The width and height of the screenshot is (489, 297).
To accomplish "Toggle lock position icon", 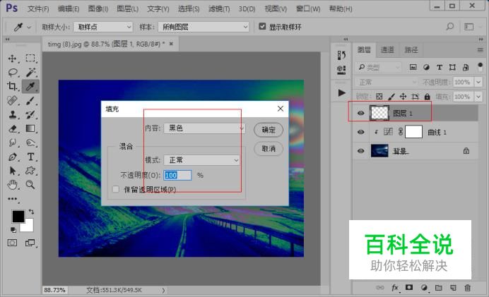I will coord(403,97).
